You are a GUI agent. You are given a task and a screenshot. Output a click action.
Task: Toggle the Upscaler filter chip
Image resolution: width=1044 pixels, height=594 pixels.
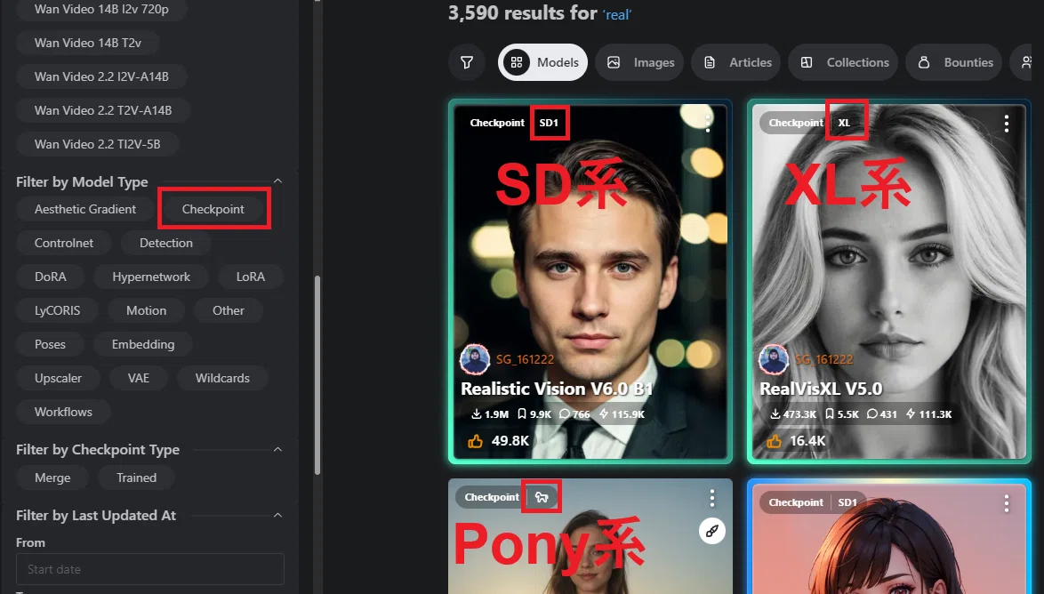(58, 378)
